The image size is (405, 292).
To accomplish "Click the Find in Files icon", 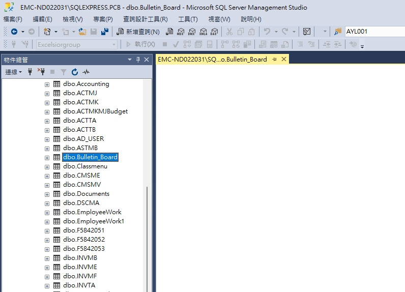I will 338,32.
